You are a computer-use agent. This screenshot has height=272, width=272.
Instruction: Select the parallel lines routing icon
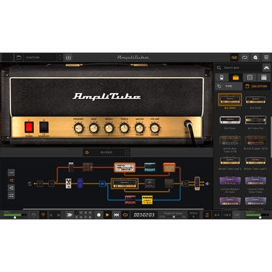click(11, 195)
